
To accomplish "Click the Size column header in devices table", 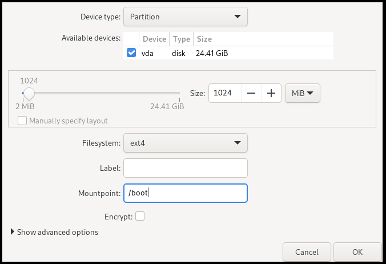I will tap(204, 39).
